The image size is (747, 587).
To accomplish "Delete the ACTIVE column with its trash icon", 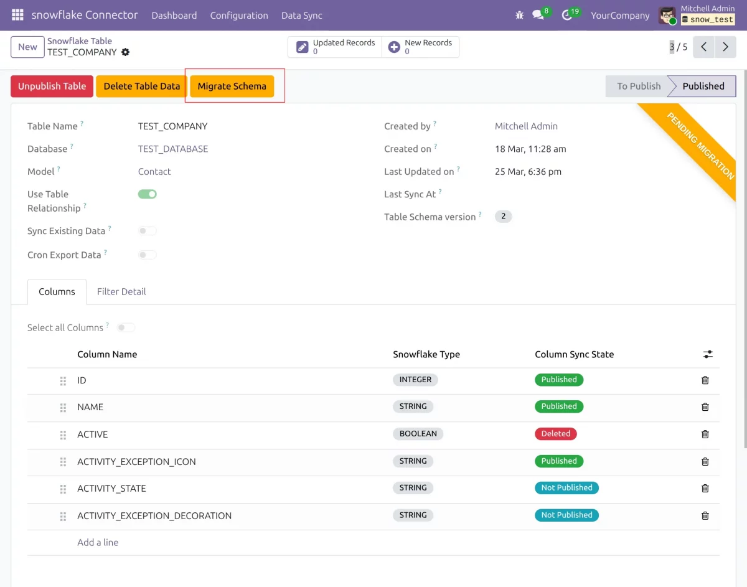I will pos(705,434).
